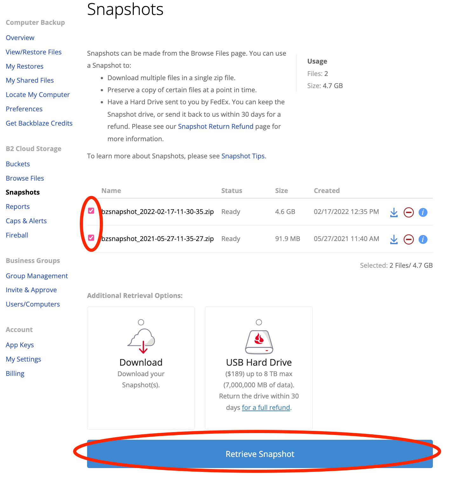
Task: Click the Size column header
Action: pyautogui.click(x=282, y=191)
